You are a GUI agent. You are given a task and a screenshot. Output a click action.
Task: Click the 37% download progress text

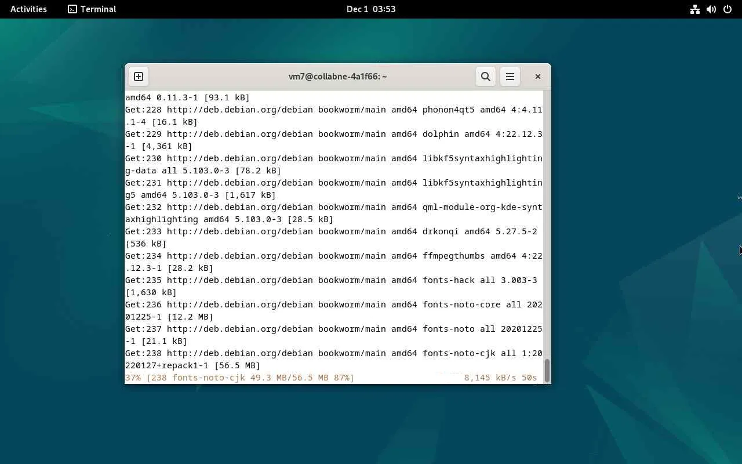[x=239, y=378]
